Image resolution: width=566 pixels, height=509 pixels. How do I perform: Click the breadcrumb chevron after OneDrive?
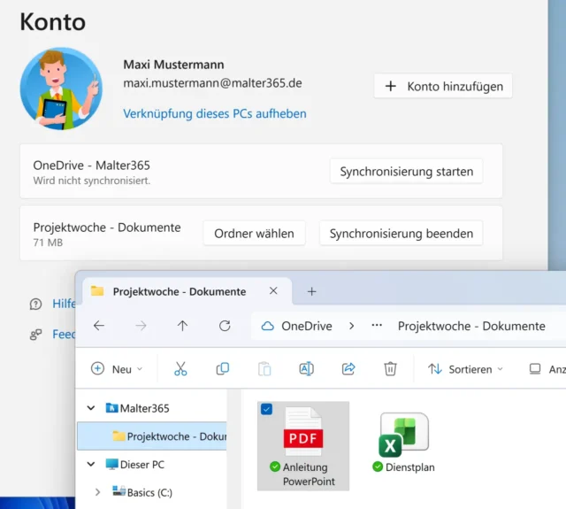pyautogui.click(x=352, y=327)
